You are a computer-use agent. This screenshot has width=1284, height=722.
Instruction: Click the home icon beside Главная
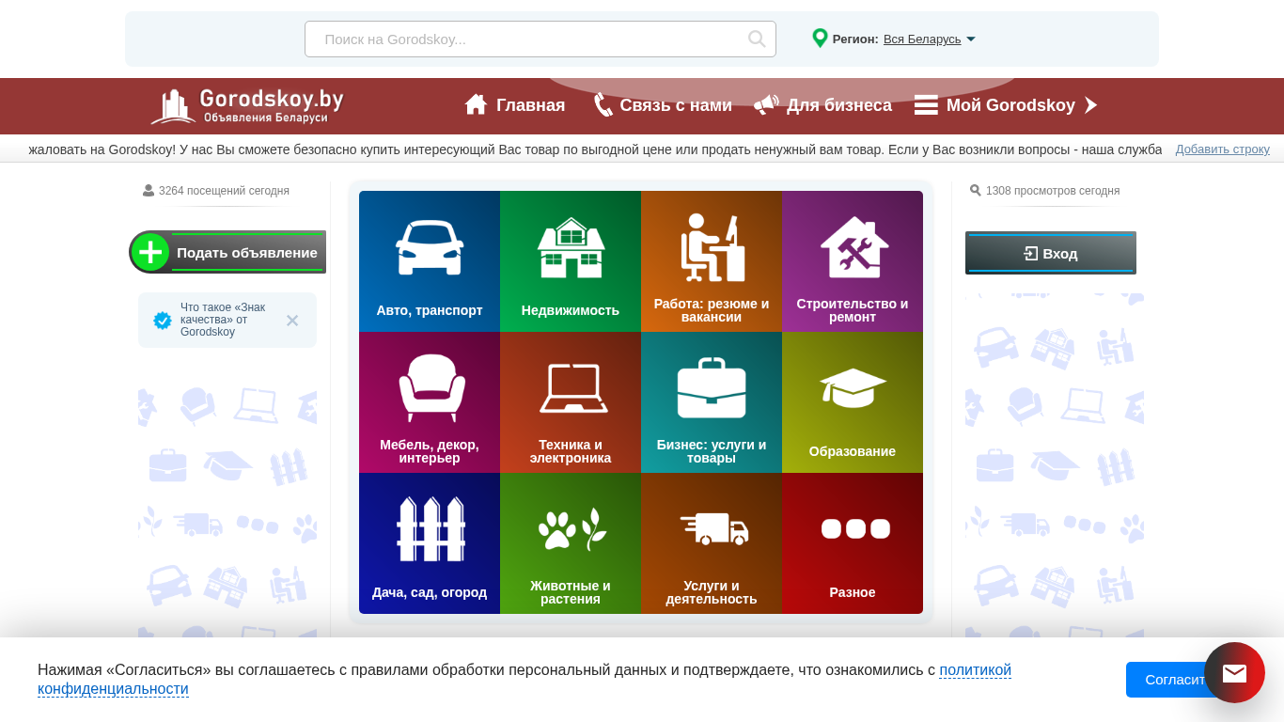tap(476, 104)
